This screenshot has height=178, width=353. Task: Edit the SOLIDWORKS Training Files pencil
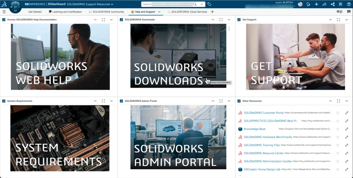[347, 145]
